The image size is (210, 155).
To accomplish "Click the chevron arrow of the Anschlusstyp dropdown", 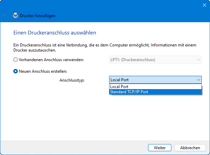I will (x=199, y=80).
